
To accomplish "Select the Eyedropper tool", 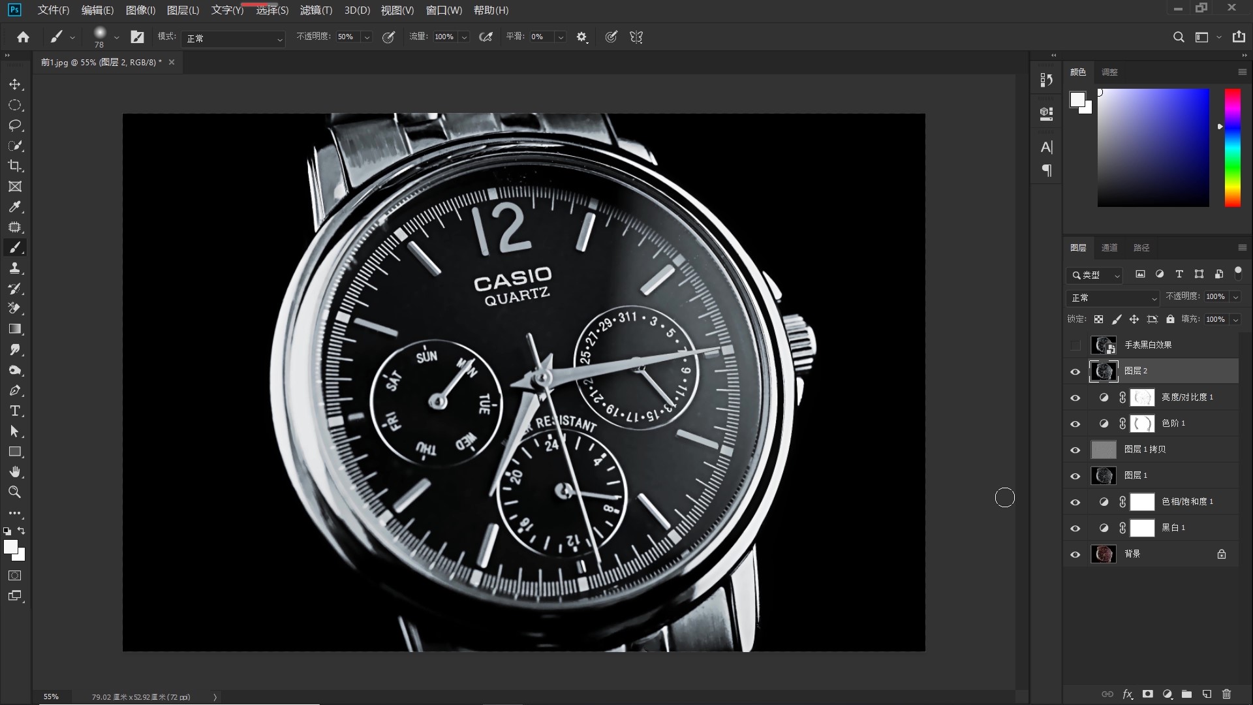I will click(15, 207).
